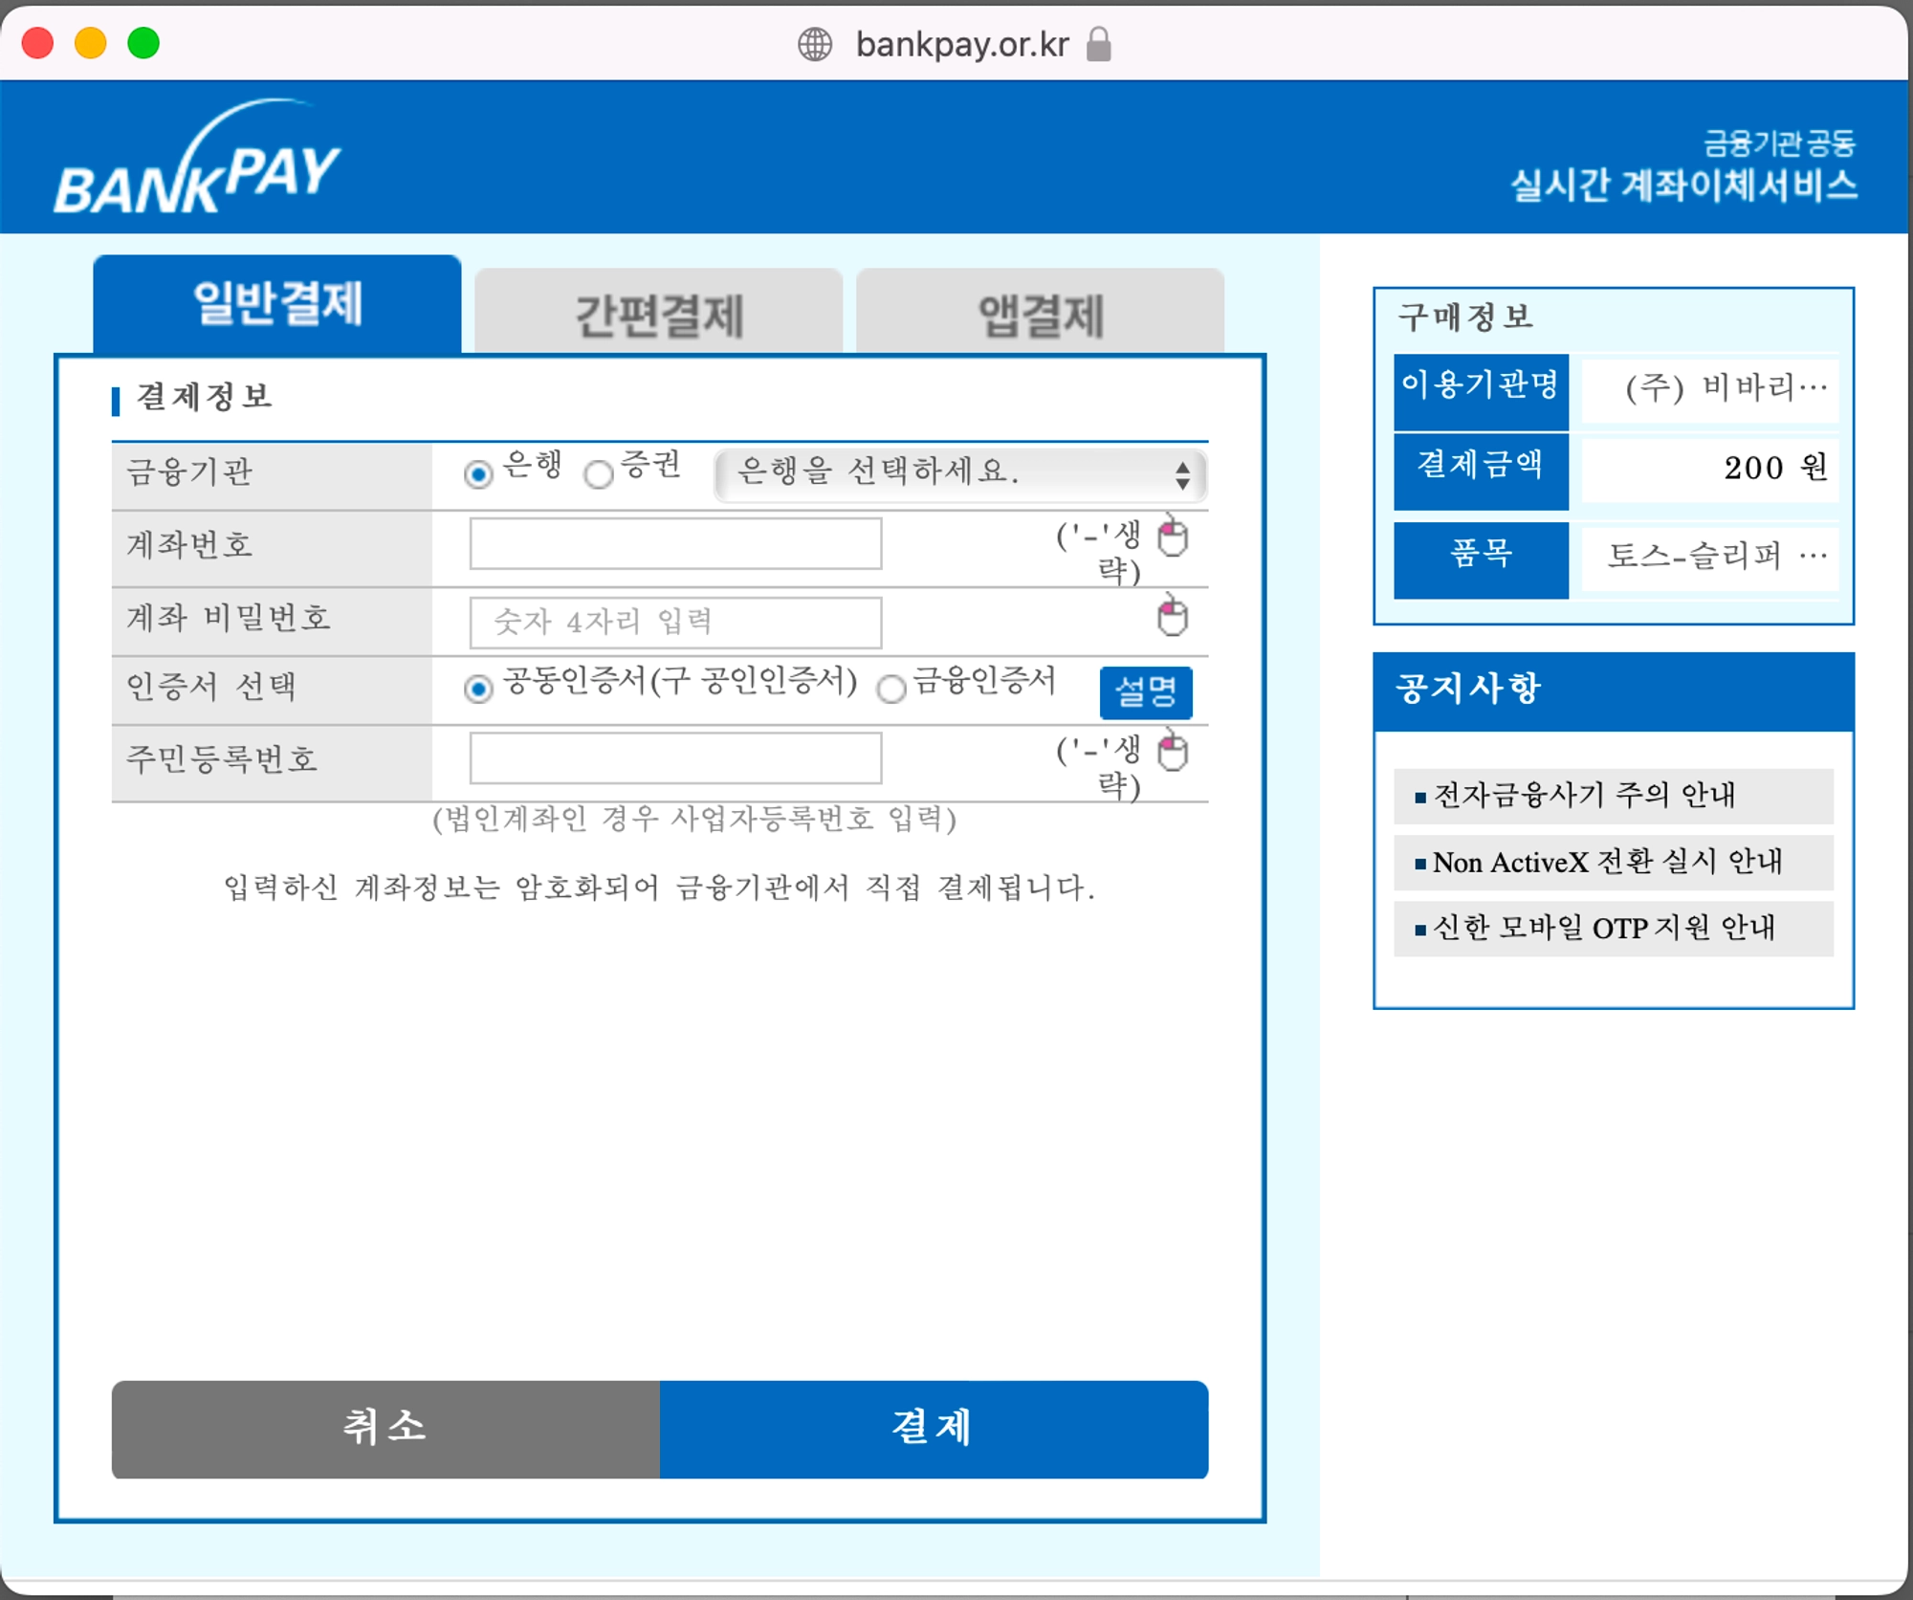Click the globe icon in address bar

pyautogui.click(x=815, y=44)
